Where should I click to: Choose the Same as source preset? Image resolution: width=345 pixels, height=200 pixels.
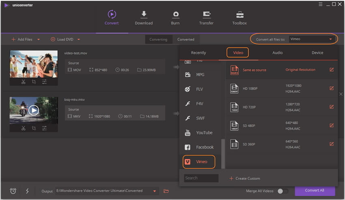click(282, 70)
